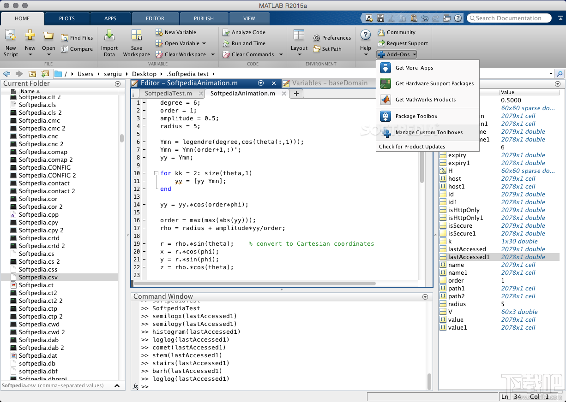Image resolution: width=566 pixels, height=402 pixels.
Task: Open a New Script in MATLAB
Action: tap(10, 44)
